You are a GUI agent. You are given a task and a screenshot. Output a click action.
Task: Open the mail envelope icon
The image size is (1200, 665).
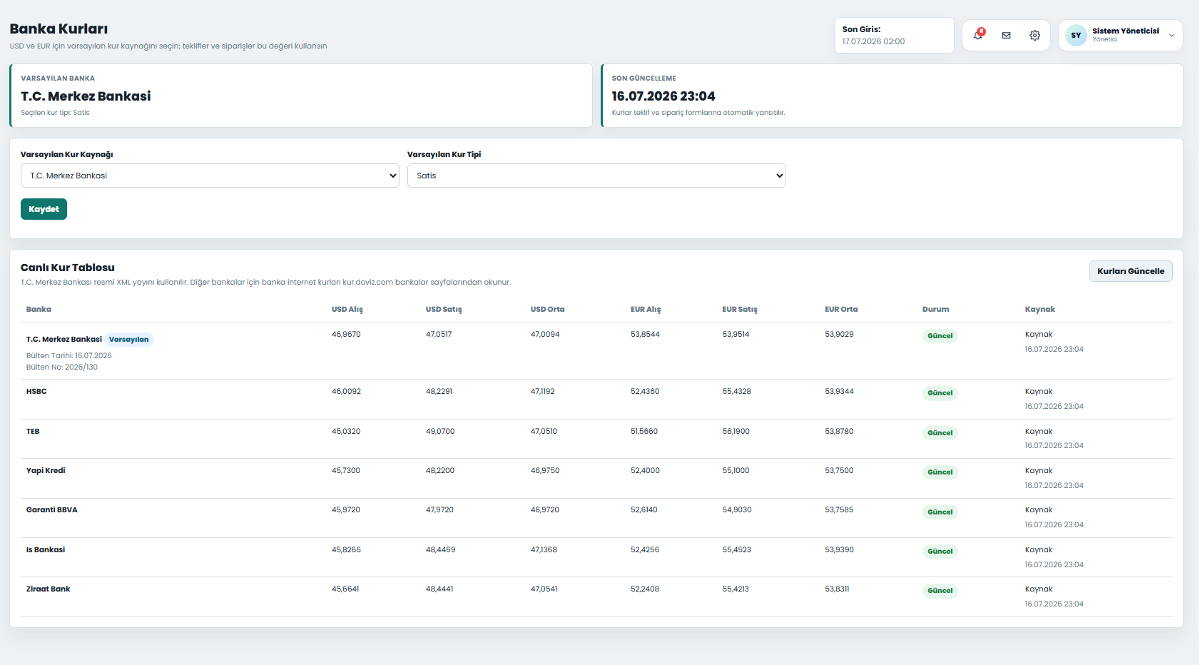coord(1006,35)
